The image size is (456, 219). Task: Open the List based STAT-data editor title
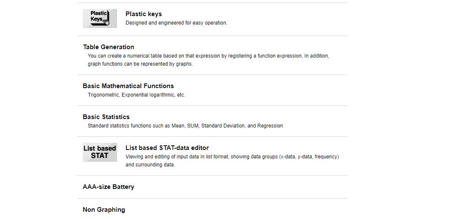(167, 147)
